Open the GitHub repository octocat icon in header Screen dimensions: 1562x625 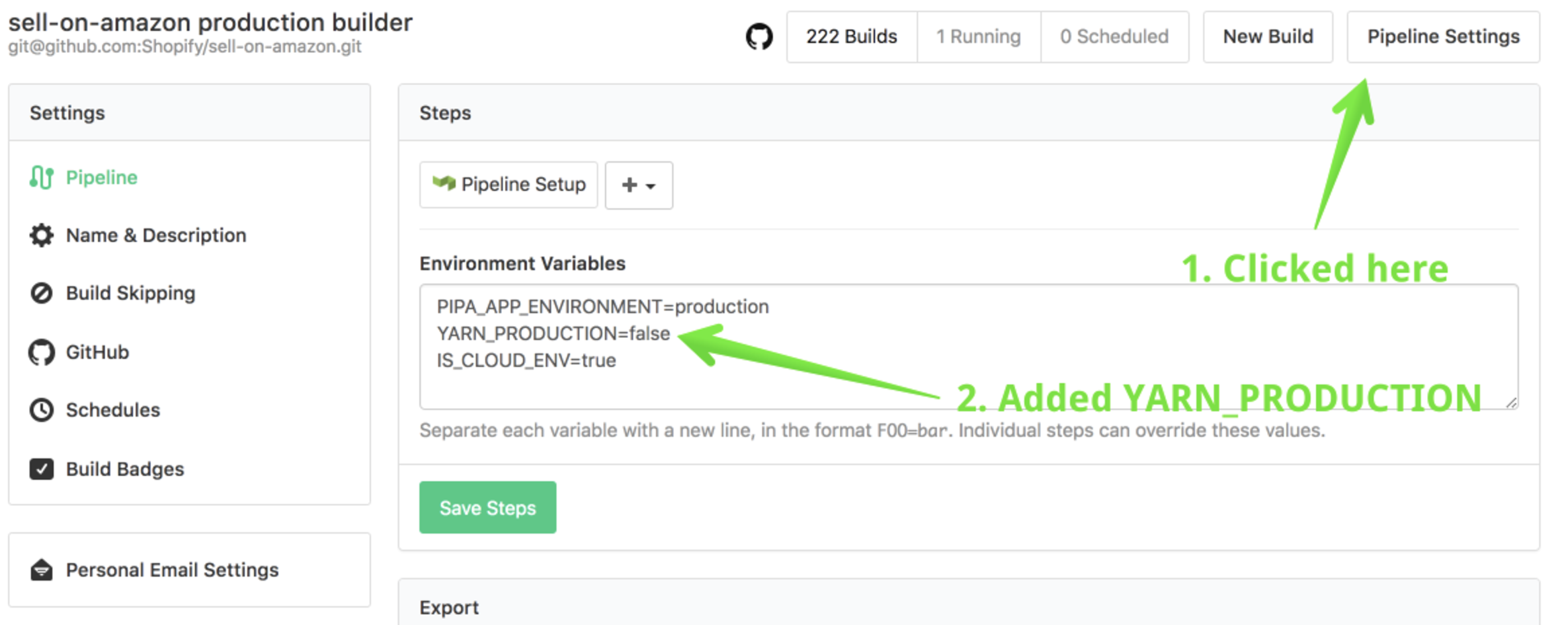(x=759, y=36)
